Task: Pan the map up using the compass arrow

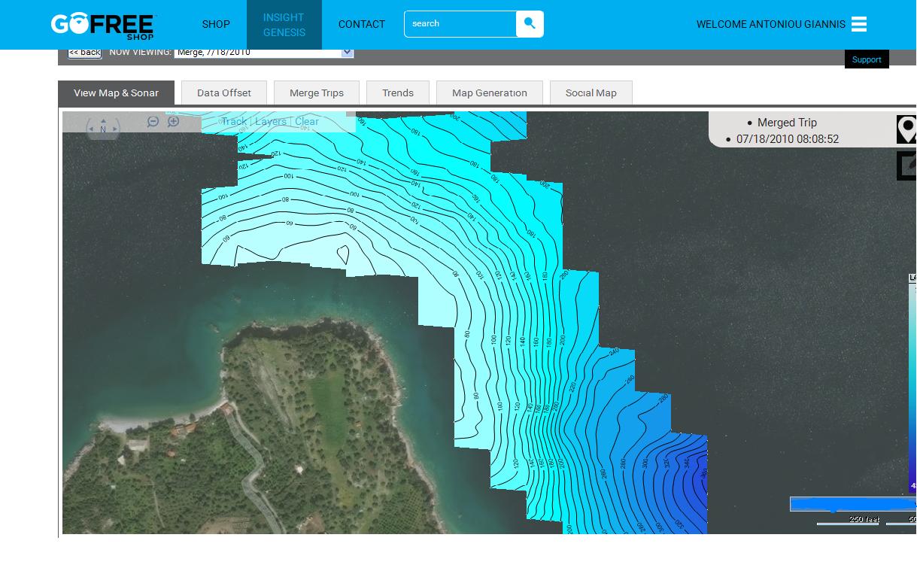Action: pos(103,119)
